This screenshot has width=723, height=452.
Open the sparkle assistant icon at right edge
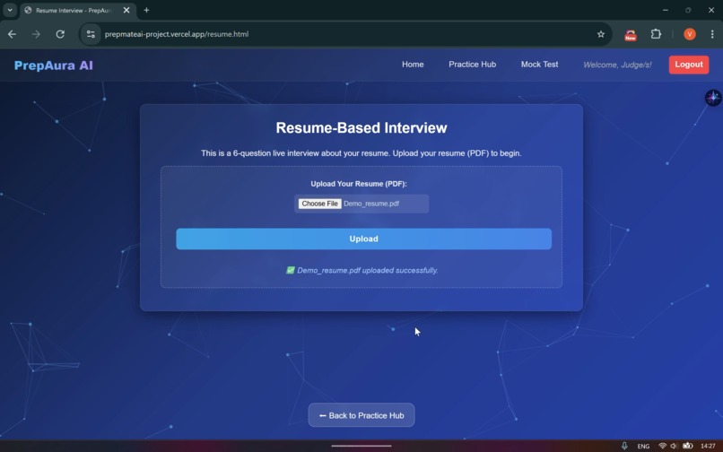[x=713, y=98]
